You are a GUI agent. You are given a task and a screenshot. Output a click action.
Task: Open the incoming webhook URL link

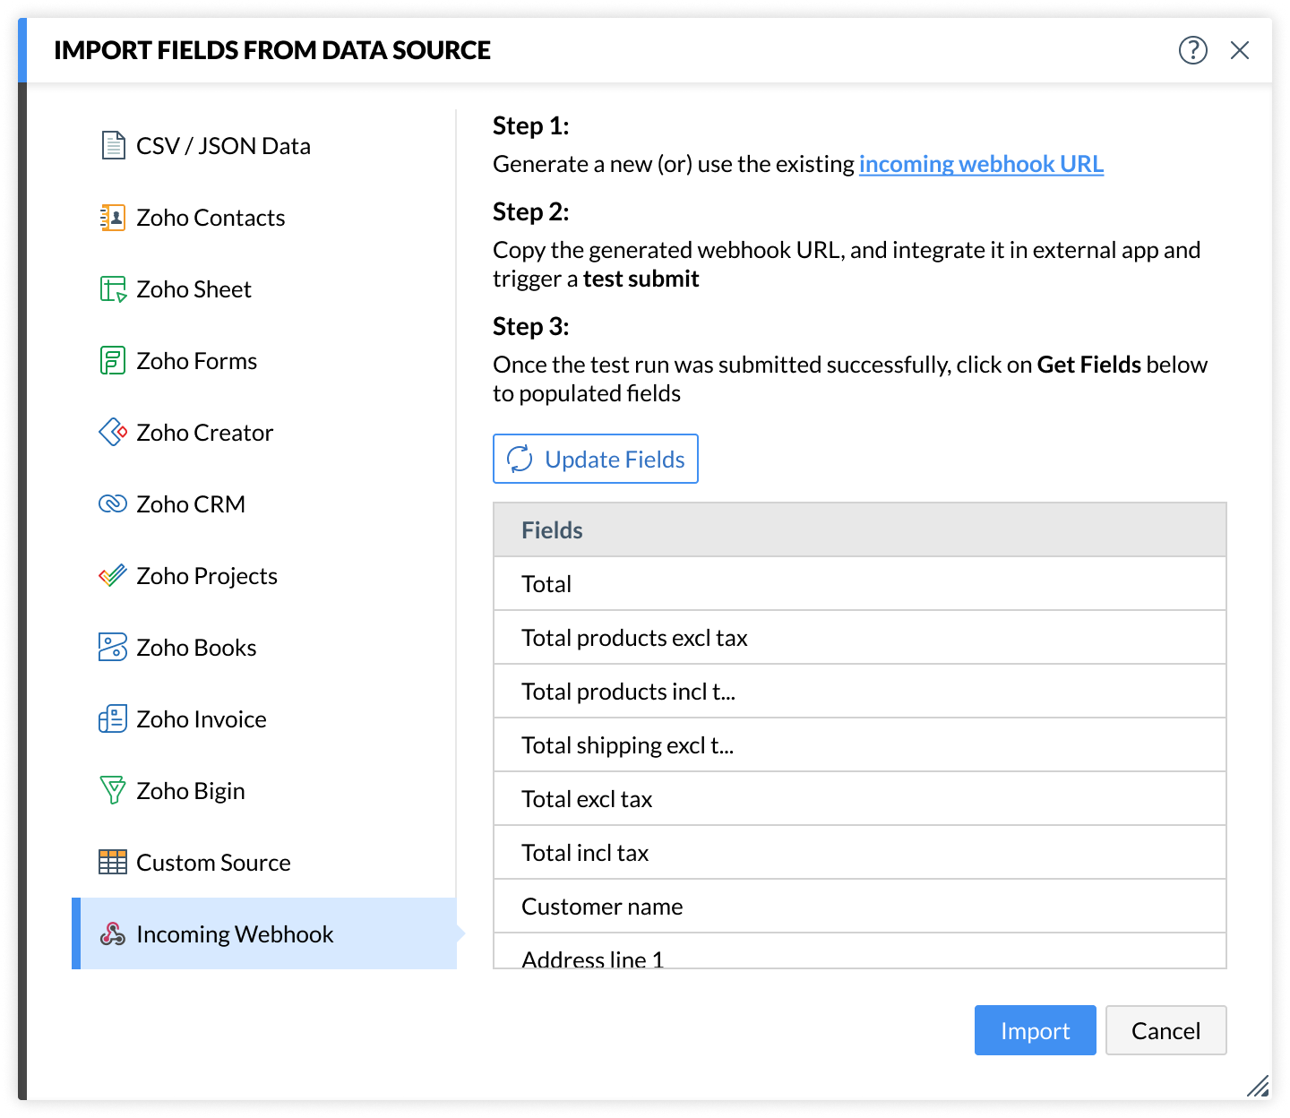tap(981, 164)
